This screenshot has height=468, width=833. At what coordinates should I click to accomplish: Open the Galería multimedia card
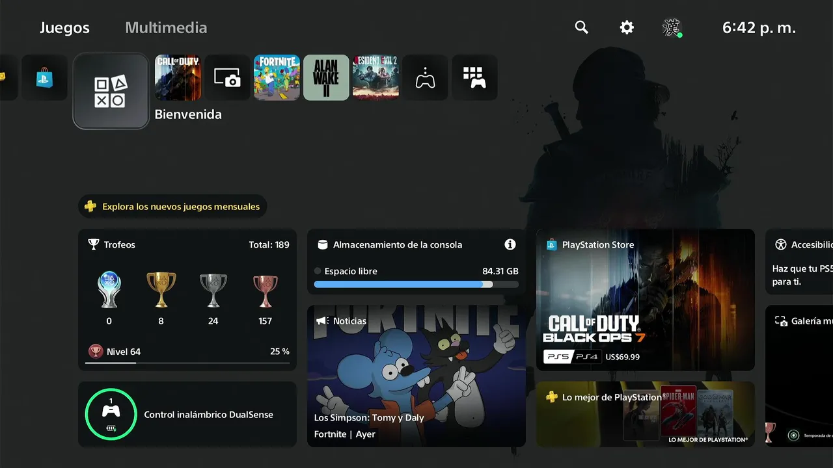(x=799, y=376)
